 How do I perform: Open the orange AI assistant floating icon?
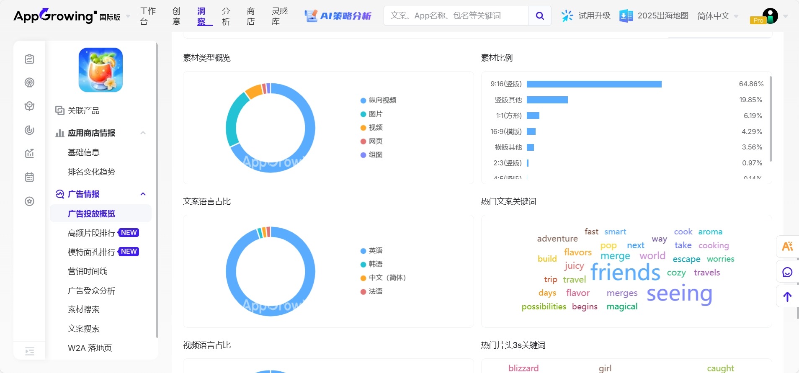coord(787,247)
